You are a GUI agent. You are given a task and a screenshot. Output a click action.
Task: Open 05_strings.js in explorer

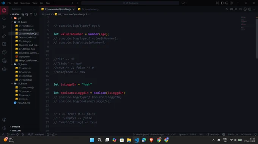pyautogui.click(x=25, y=41)
